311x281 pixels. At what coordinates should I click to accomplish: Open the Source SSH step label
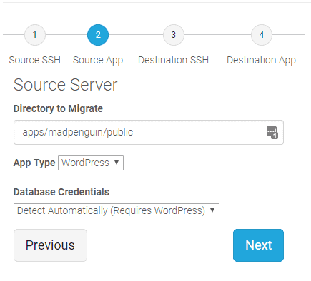coord(35,60)
